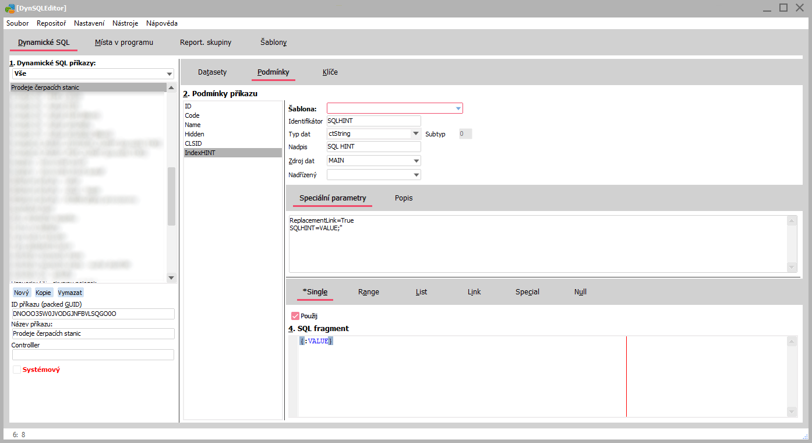Toggle the Použij checkbox

point(295,316)
